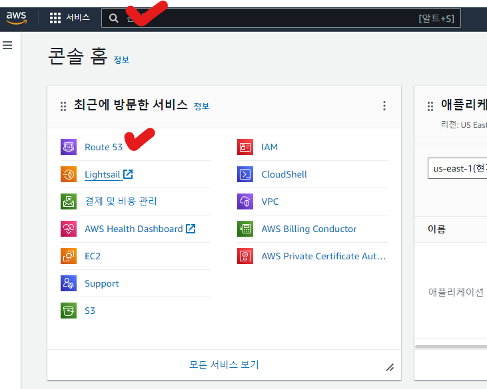This screenshot has width=487, height=389.
Task: Grab 최근에 방문한 서비스 widget drag handle
Action: click(63, 106)
